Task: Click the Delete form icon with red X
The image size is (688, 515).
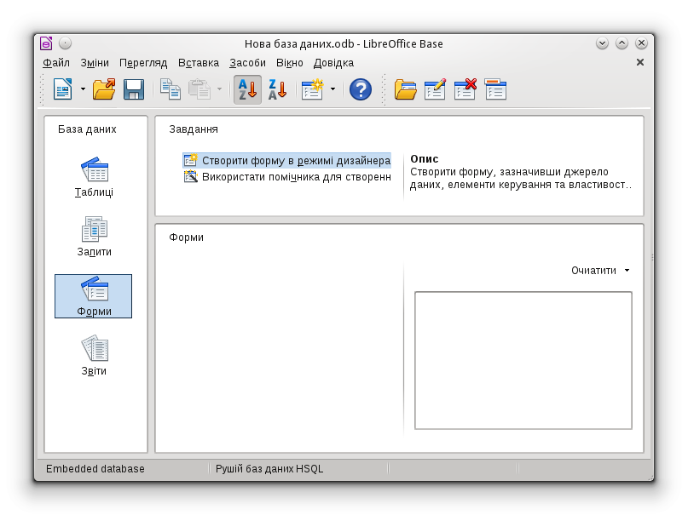Action: coord(465,89)
